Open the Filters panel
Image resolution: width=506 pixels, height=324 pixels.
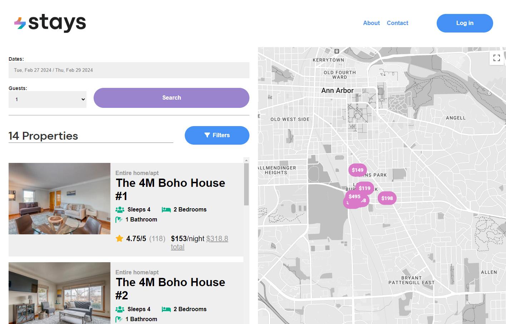(x=217, y=135)
